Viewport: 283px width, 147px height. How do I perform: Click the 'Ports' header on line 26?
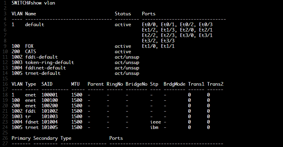coord(116,138)
